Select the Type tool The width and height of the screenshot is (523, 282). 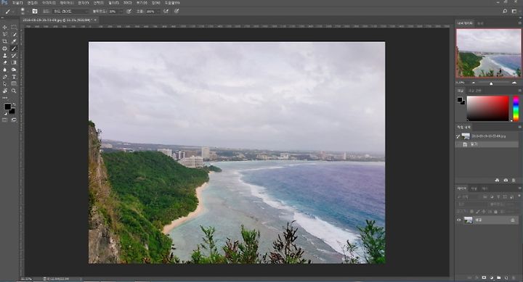tap(14, 77)
